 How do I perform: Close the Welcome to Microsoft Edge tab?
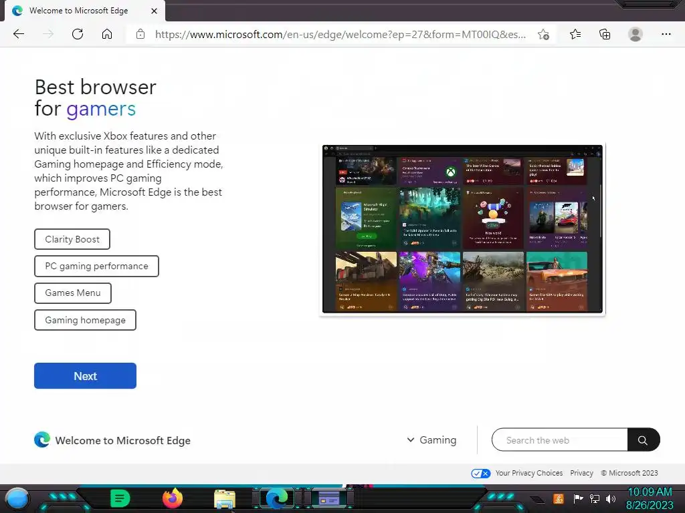point(154,11)
